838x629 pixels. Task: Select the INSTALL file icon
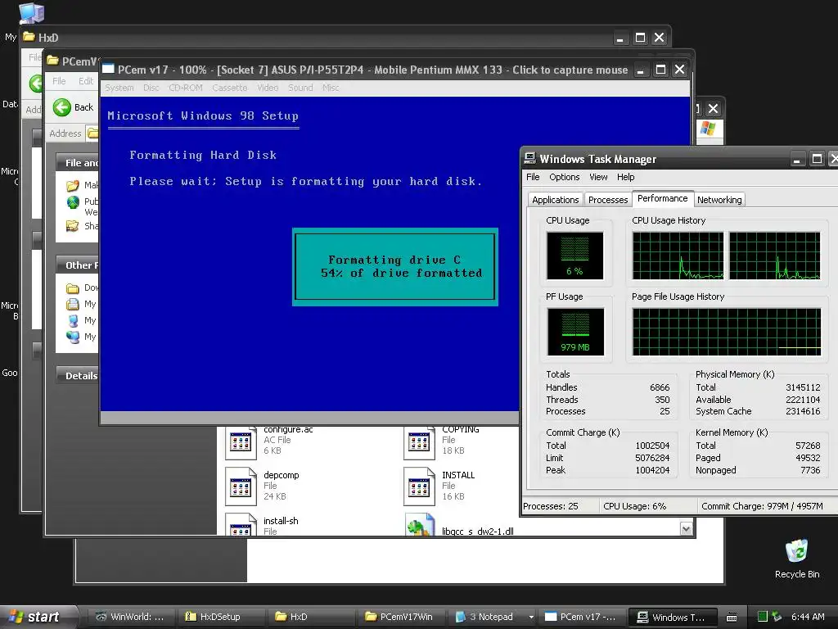point(419,486)
